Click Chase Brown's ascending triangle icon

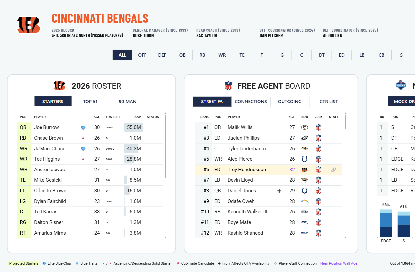pyautogui.click(x=83, y=138)
